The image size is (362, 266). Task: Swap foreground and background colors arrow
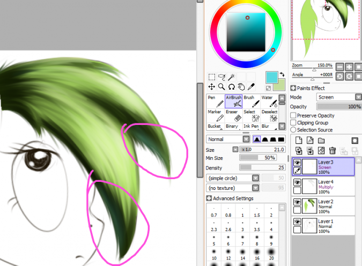tap(282, 75)
